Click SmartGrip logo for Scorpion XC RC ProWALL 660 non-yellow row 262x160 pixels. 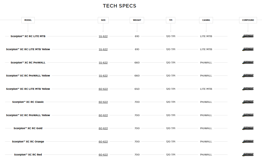(x=248, y=63)
